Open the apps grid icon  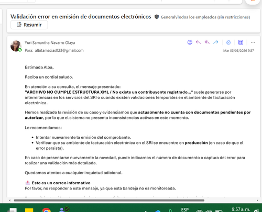(x=241, y=42)
